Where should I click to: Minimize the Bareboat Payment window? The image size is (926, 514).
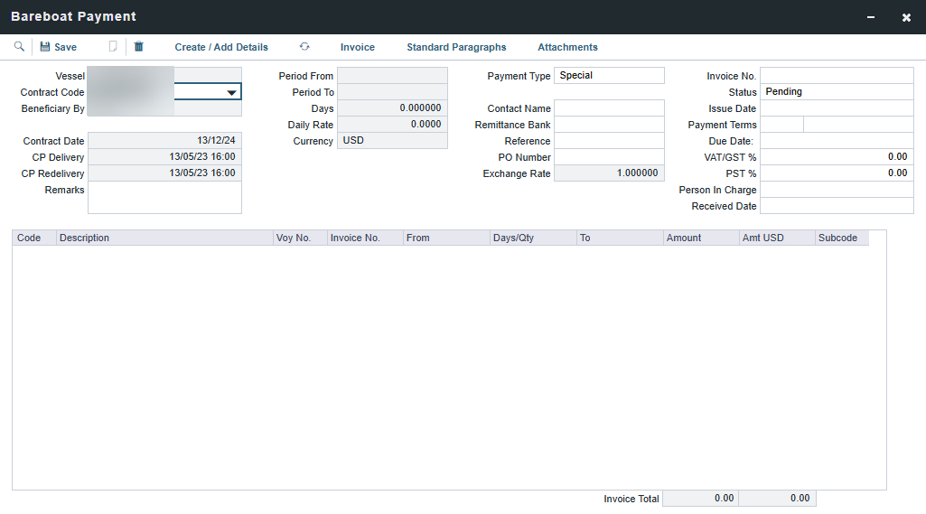(x=871, y=17)
